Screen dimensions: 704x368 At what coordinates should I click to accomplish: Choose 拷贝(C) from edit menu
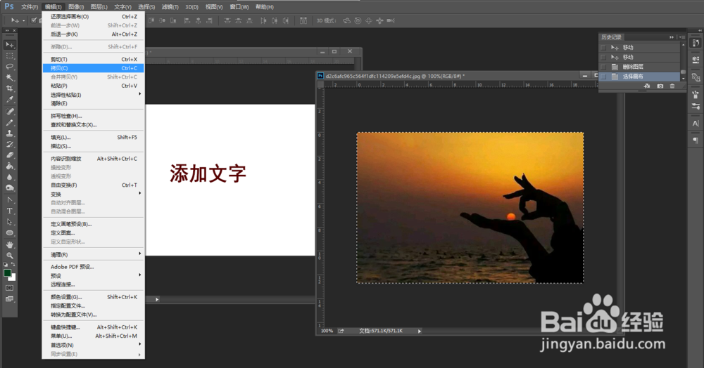tap(94, 68)
